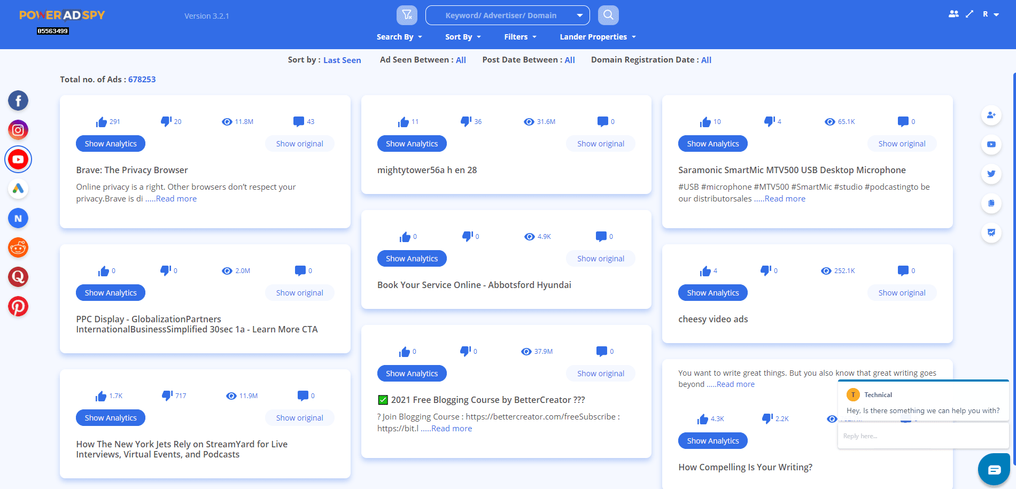
Task: Show Analytics for PPC Display GlobalizationPartners ad
Action: click(111, 293)
